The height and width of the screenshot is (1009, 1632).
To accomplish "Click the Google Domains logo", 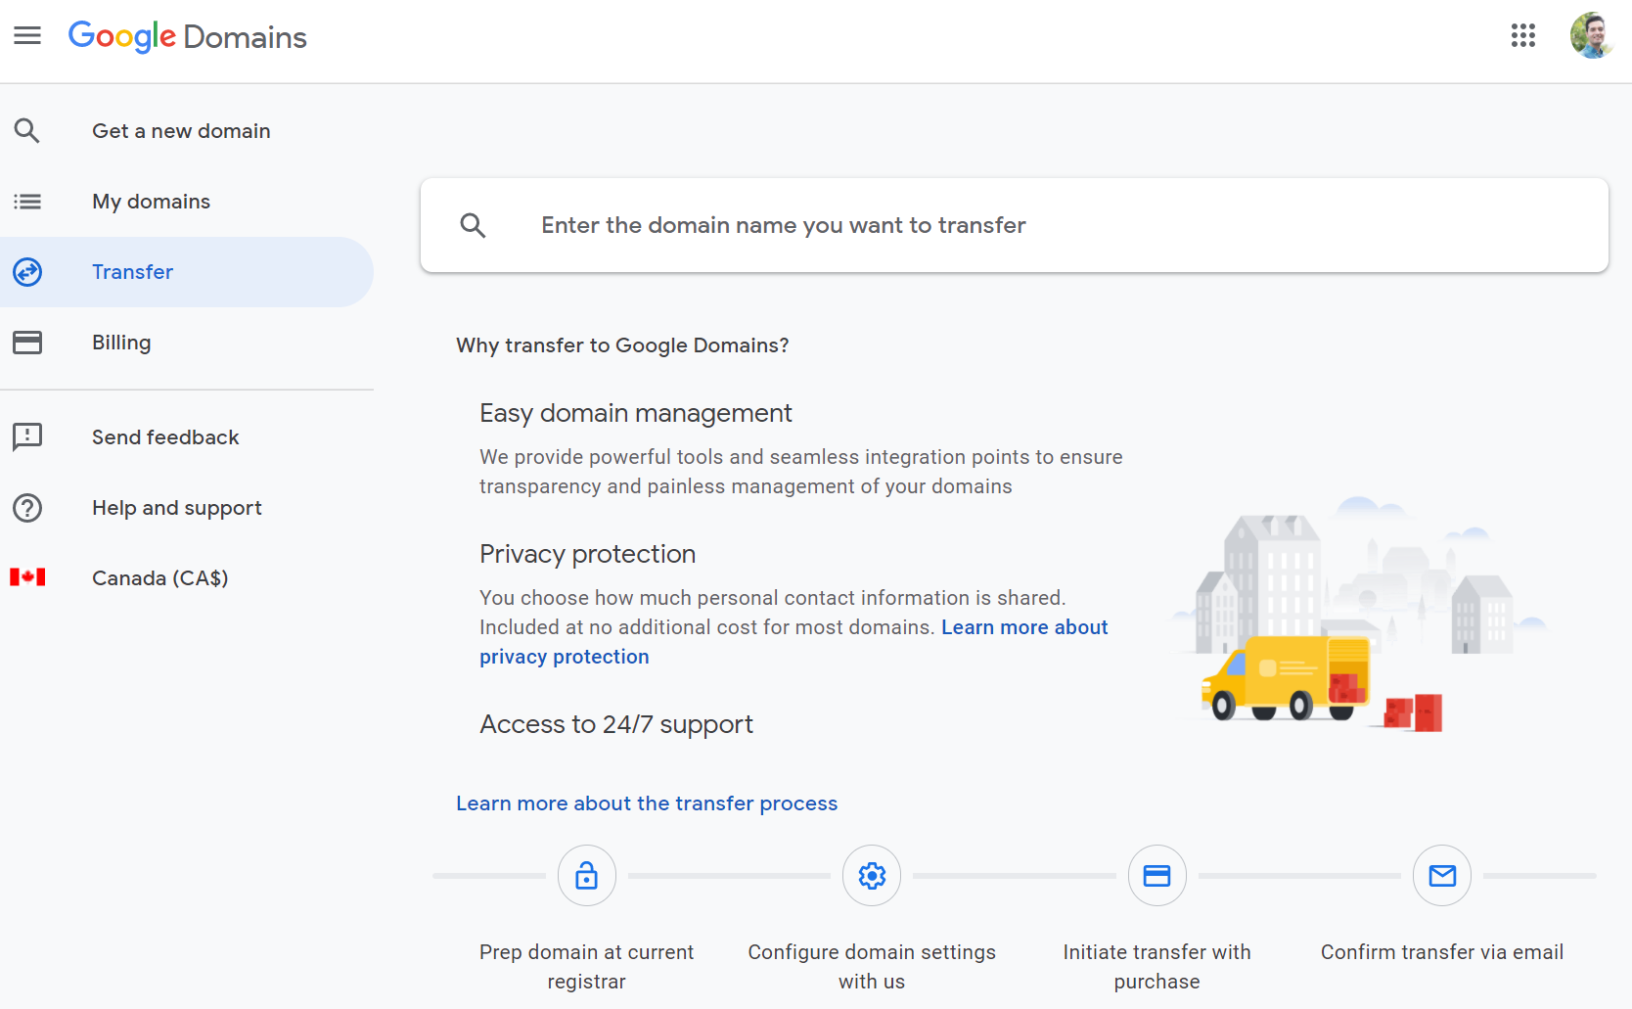I will click(x=187, y=37).
